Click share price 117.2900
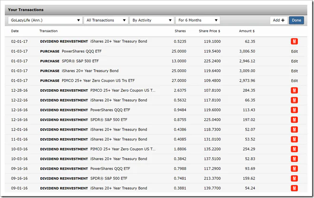The height and width of the screenshot is (198, 314). (212, 169)
